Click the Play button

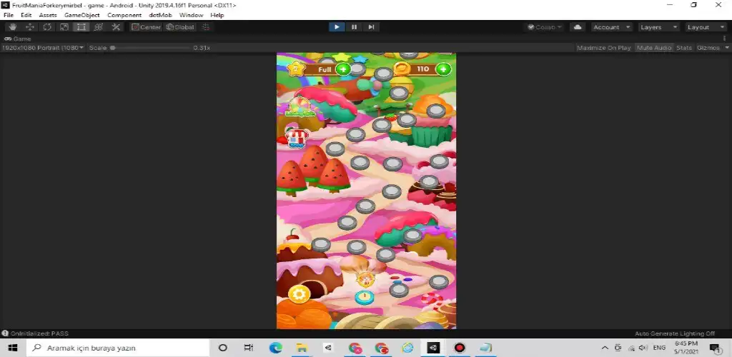(337, 27)
